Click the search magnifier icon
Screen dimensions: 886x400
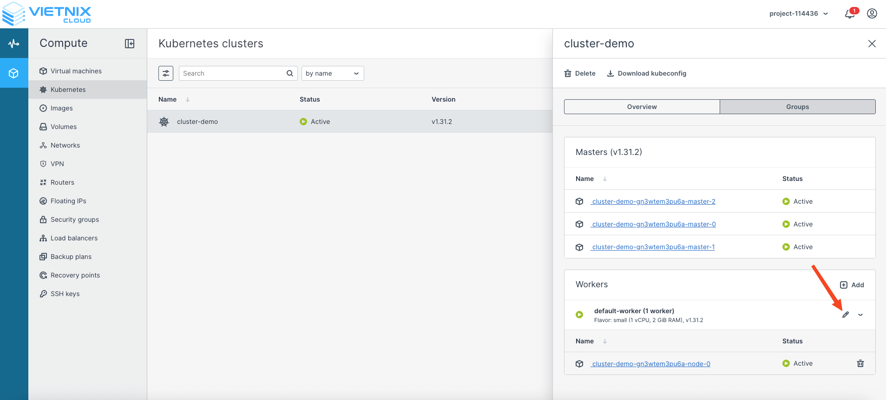[289, 73]
